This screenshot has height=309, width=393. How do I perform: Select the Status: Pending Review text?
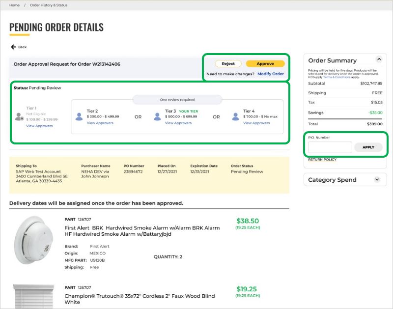pyautogui.click(x=37, y=88)
